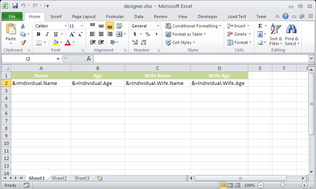The width and height of the screenshot is (316, 189).
Task: Open Cell Styles gallery
Action: point(180,42)
